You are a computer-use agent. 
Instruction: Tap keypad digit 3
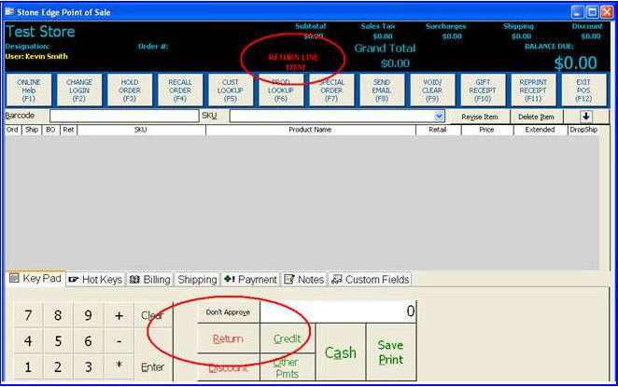[x=89, y=366]
